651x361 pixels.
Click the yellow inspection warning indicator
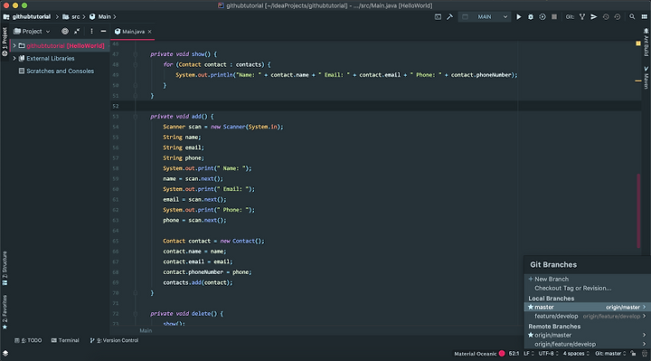(638, 43)
